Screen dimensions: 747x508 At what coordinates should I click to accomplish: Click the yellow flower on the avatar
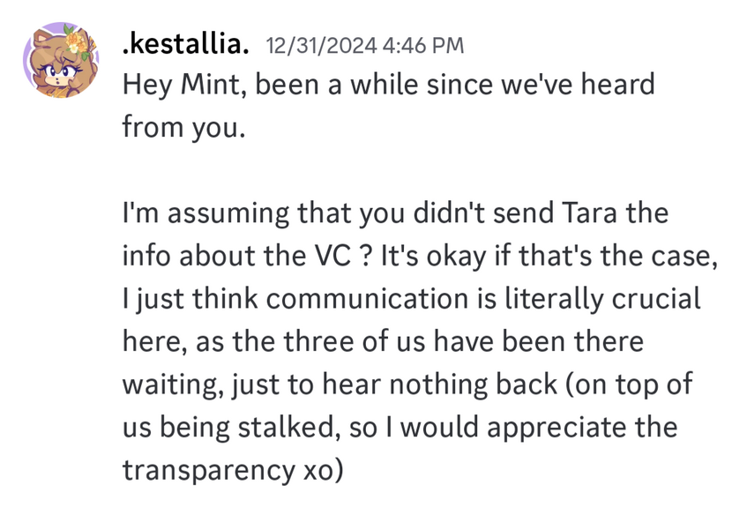pyautogui.click(x=74, y=40)
